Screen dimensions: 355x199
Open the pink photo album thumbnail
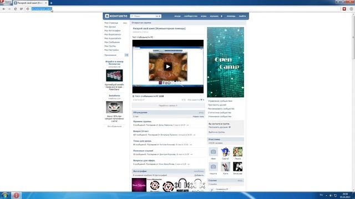[139, 185]
